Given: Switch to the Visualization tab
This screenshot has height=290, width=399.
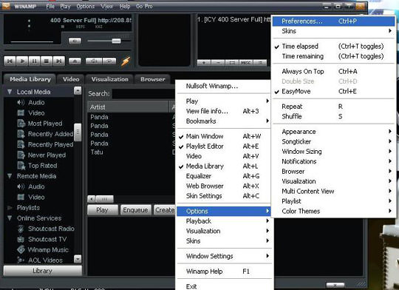Looking at the screenshot, I should 109,79.
